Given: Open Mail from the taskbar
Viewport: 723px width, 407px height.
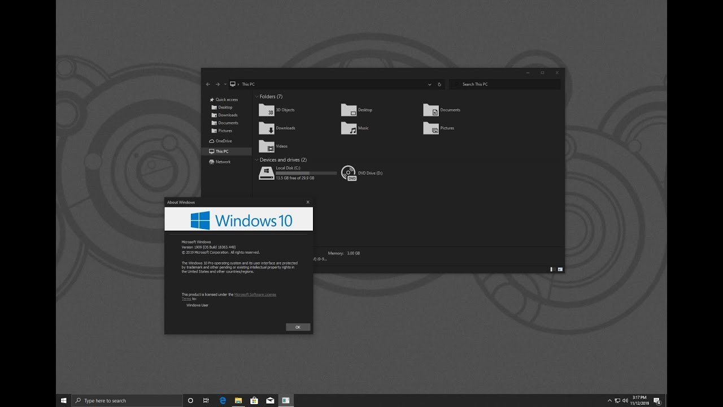Looking at the screenshot, I should click(x=270, y=400).
